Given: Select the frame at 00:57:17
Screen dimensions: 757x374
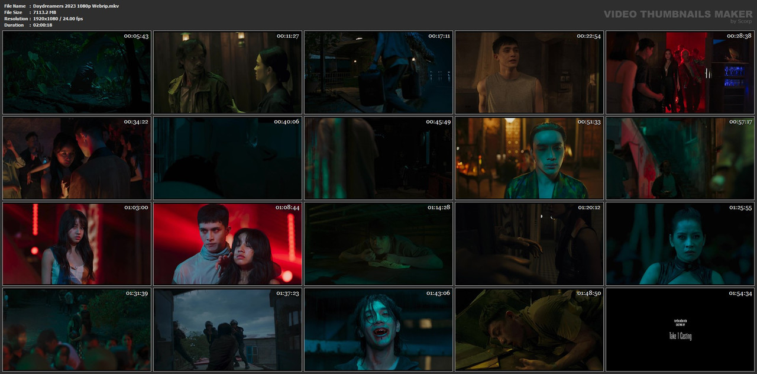Looking at the screenshot, I should tap(680, 158).
